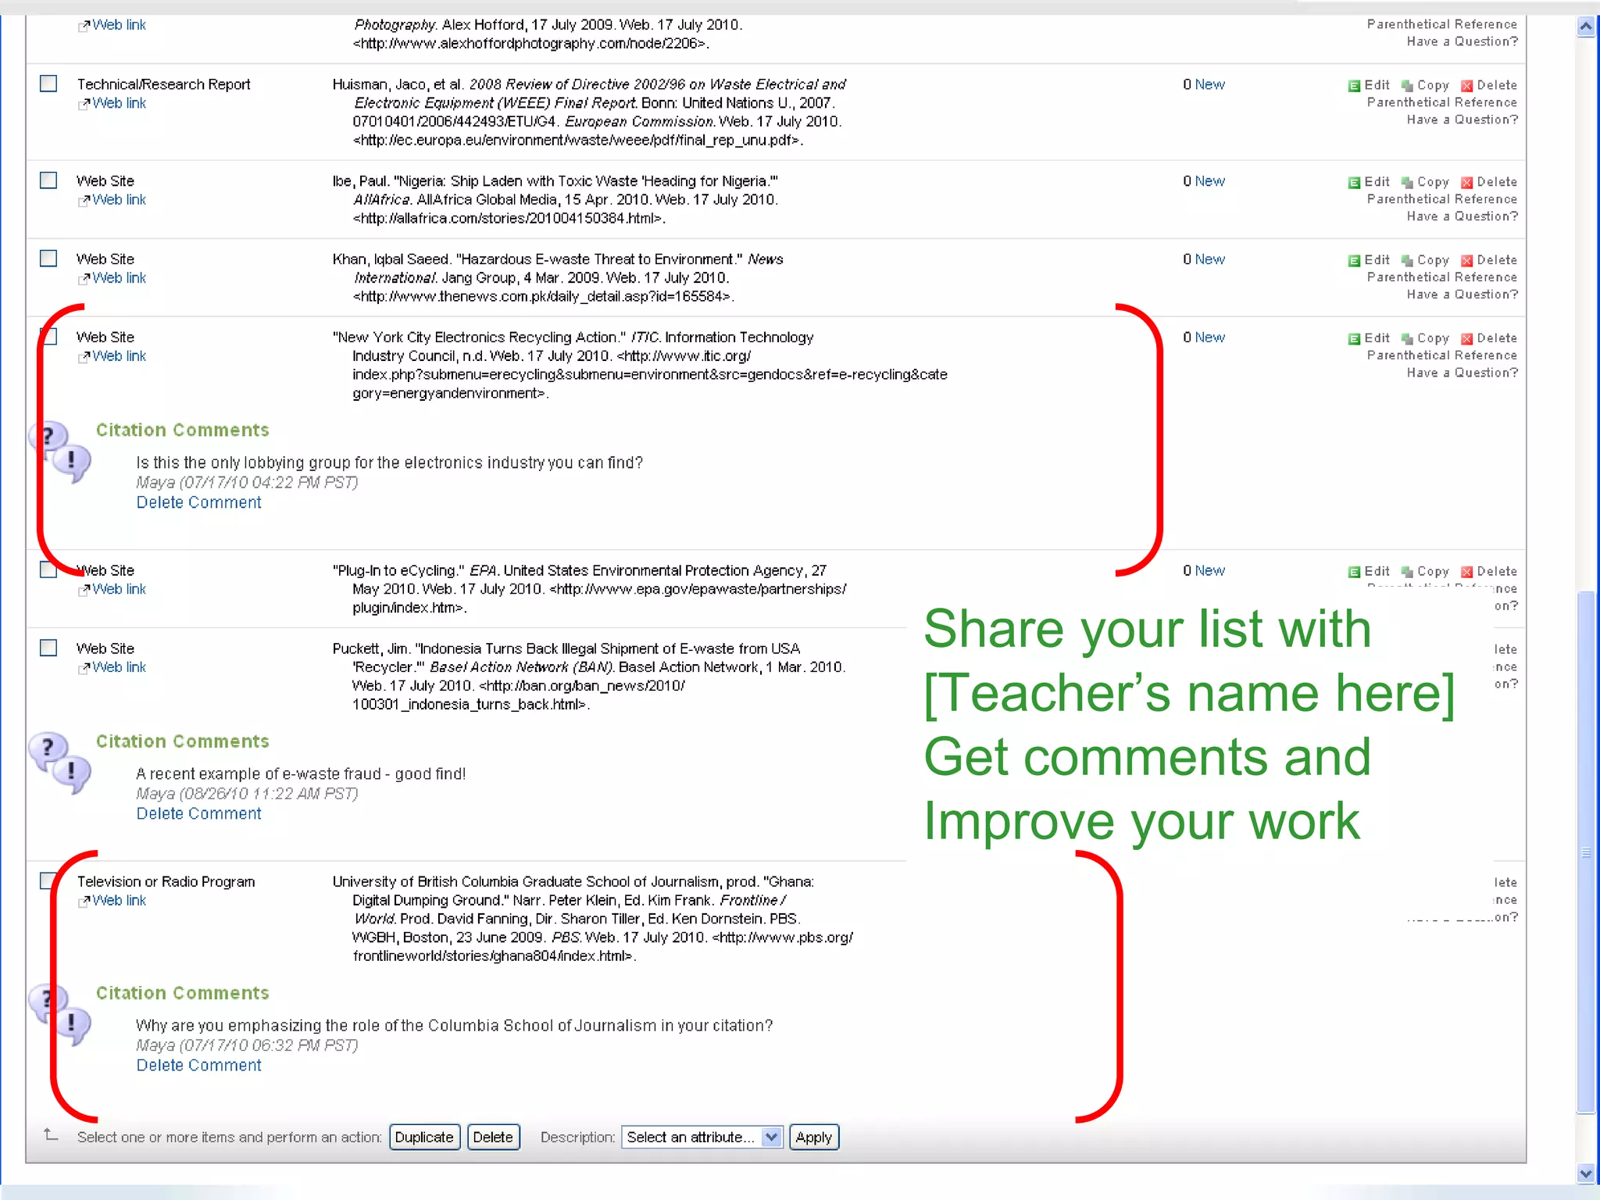Screen dimensions: 1600x1200
Task: Select checkbox for Plug-In to eCycling citation
Action: pos(48,570)
